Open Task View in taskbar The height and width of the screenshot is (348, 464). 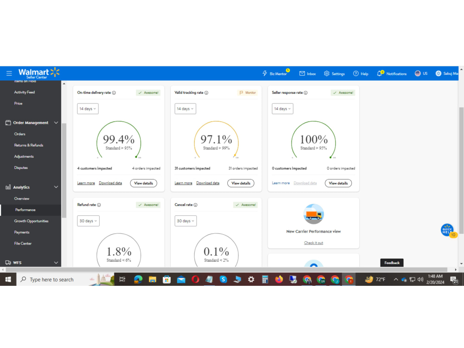[x=122, y=279]
